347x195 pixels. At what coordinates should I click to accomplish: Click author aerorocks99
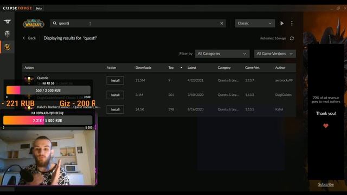[x=284, y=80]
